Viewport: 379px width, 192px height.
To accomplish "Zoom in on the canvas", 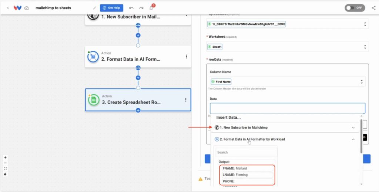I will point(5,158).
